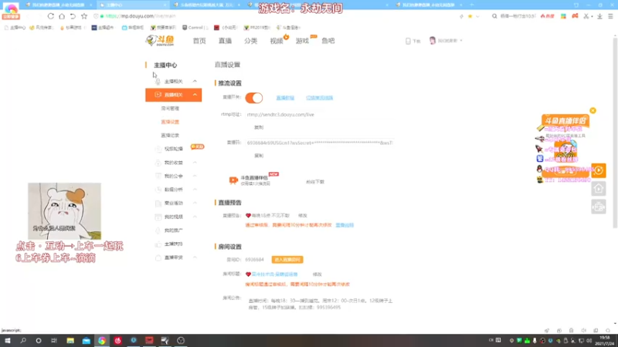Viewport: 618px width, 347px height.
Task: Click the Douyu fish logo
Action: coord(160,40)
